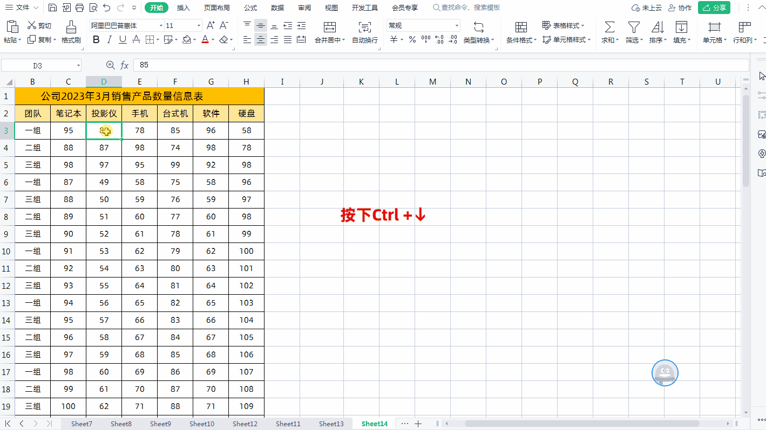Screen dimensions: 766x430
Task: Click the search commands field 查找命令
Action: [466, 8]
